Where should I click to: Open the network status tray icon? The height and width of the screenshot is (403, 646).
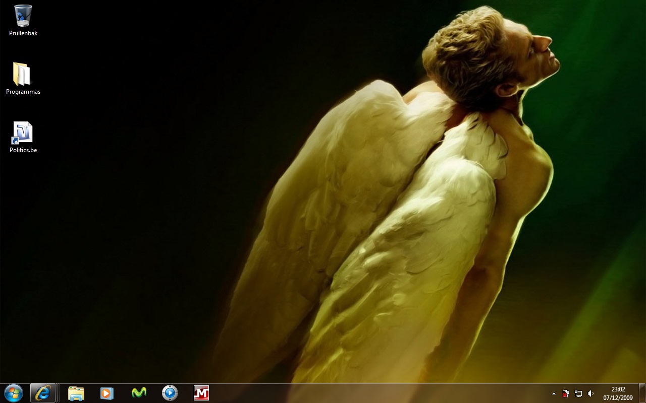click(x=578, y=393)
